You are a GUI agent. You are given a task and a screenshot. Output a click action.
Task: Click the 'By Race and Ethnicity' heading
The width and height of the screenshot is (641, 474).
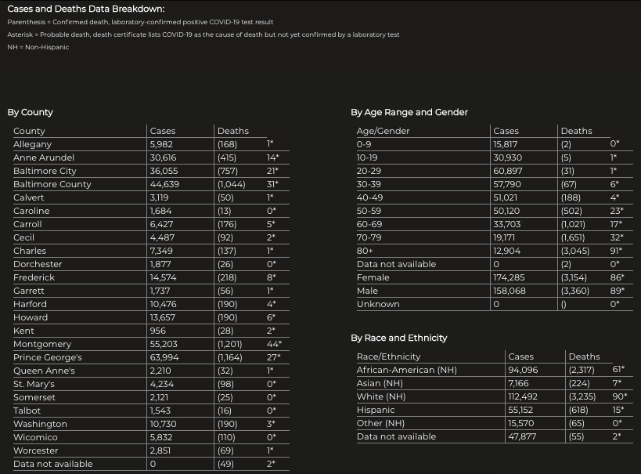coord(398,338)
